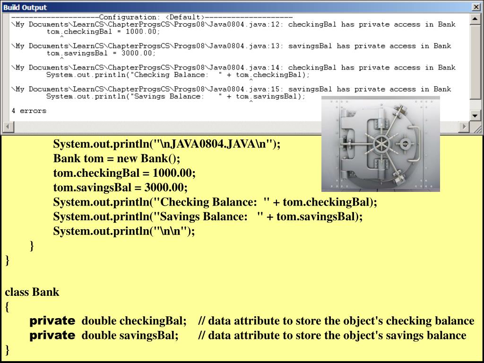Select the Build Output title text
Screen dimensions: 484x363
click(25, 8)
